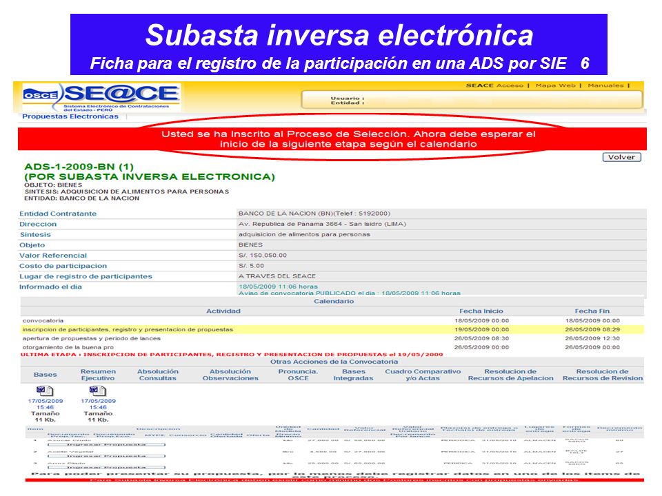Click the Objeto field label
The width and height of the screenshot is (662, 496).
click(32, 245)
